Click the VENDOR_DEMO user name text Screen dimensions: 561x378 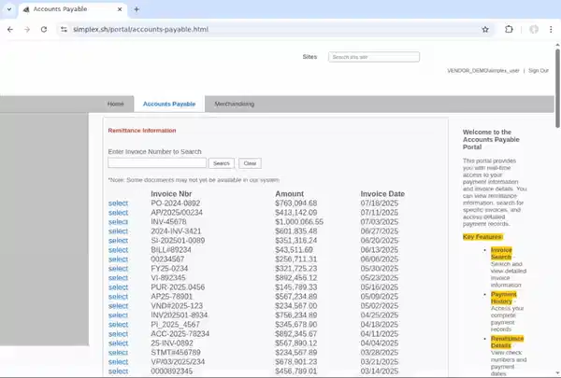tap(483, 71)
